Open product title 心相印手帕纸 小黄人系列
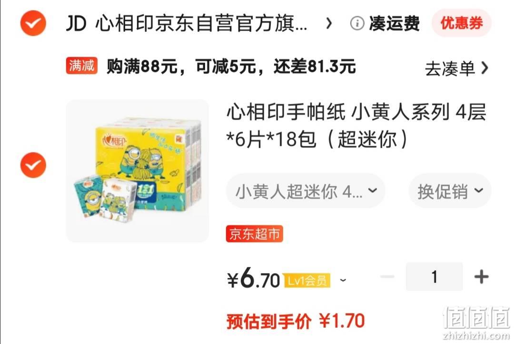Image resolution: width=514 pixels, height=344 pixels. (x=356, y=125)
